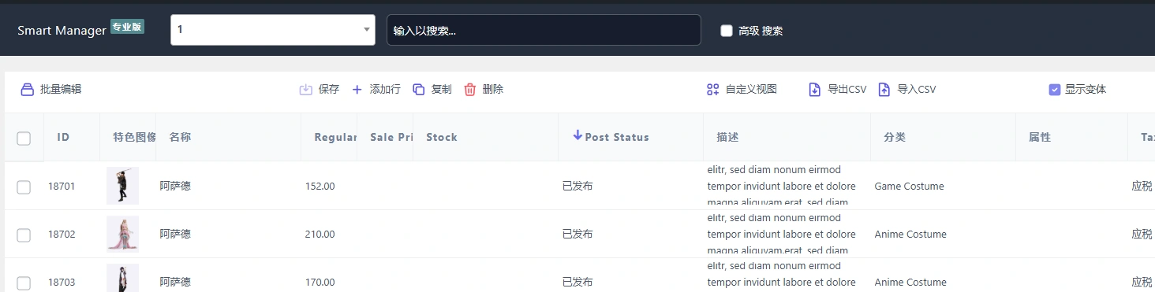
Task: Click the 已发布 status in row 18701
Action: (577, 187)
